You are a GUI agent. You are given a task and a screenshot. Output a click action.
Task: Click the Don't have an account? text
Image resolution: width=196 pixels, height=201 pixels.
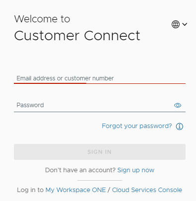point(80,170)
